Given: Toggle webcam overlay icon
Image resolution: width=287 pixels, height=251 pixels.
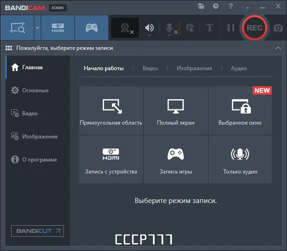Looking at the screenshot, I should click(x=125, y=28).
